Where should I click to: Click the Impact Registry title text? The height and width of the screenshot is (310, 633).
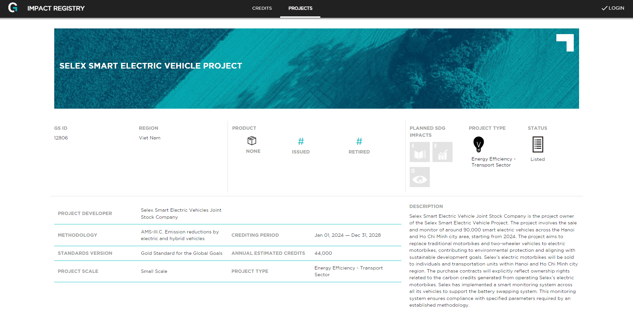[x=56, y=8]
